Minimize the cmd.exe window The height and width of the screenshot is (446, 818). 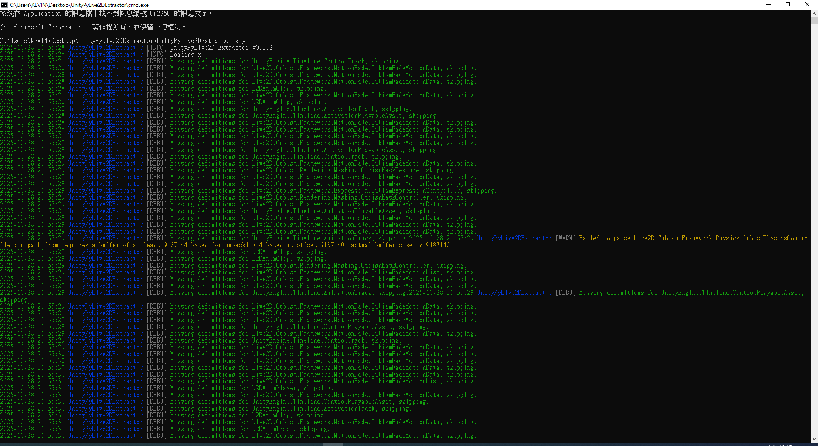coord(769,5)
